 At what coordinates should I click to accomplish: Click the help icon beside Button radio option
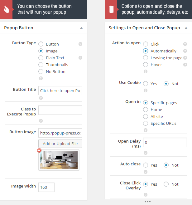coord(80,44)
